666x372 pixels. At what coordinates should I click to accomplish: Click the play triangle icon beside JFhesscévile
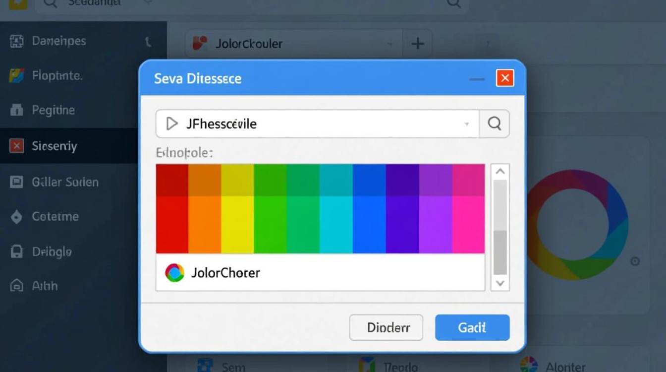pyautogui.click(x=172, y=124)
